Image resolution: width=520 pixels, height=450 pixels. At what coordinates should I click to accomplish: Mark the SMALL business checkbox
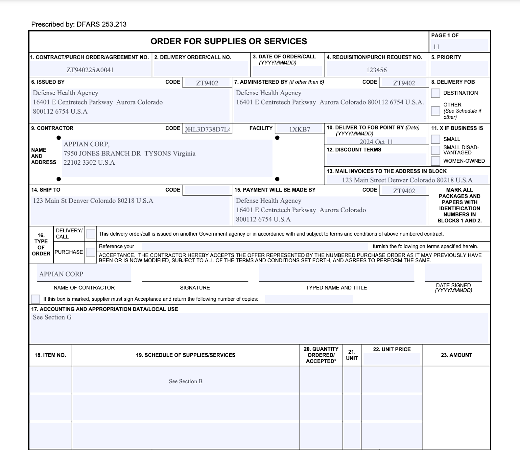pyautogui.click(x=435, y=139)
